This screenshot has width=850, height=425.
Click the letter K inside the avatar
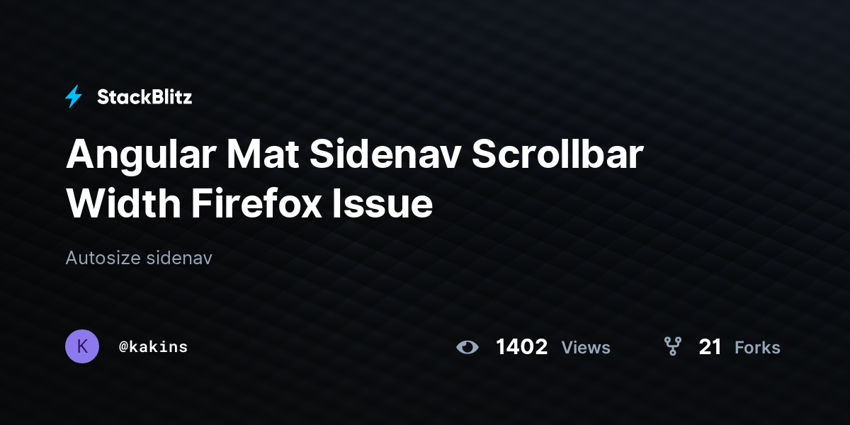(82, 346)
